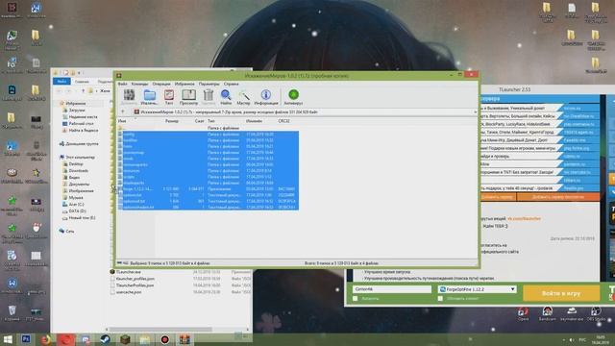Click the Wizard (Мастер) wand icon

pyautogui.click(x=243, y=96)
